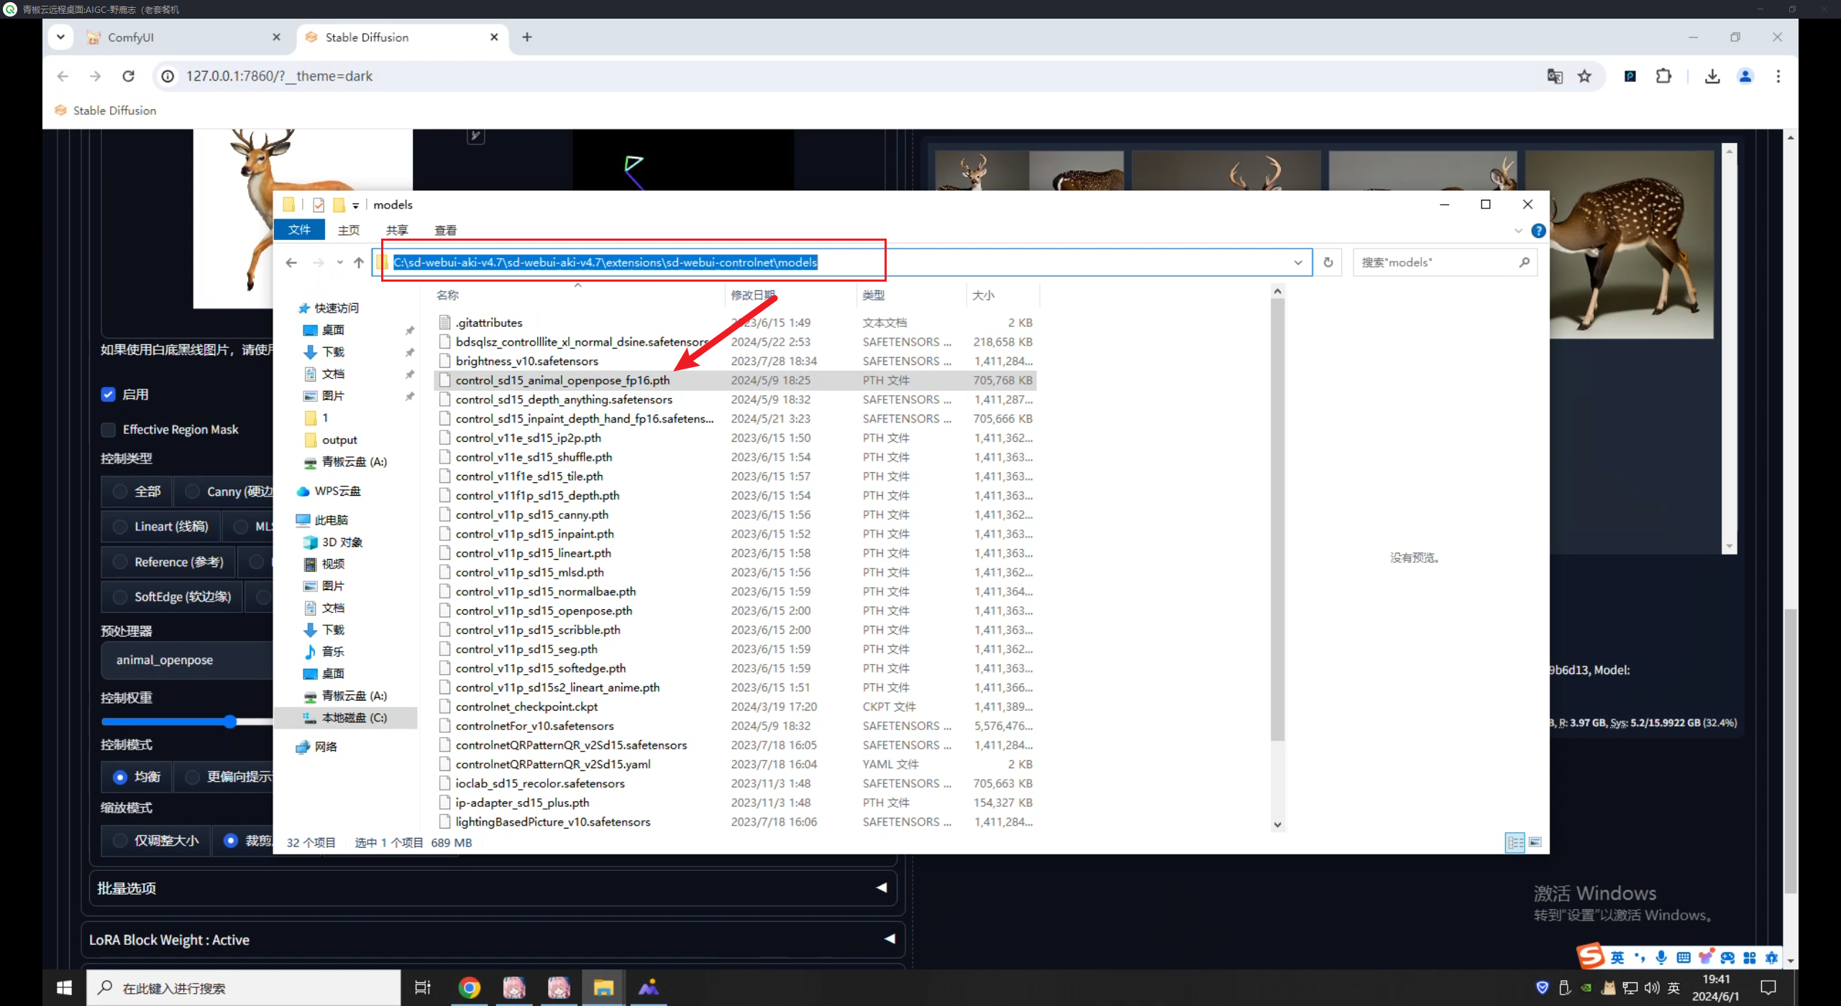
Task: Adjust the 控制权重 slider
Action: pos(230,721)
